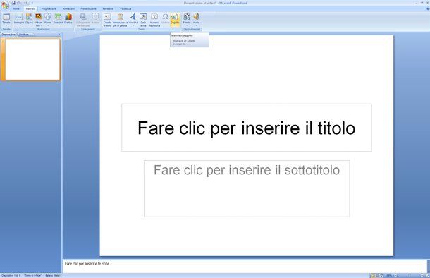Screen dimensions: 430x278
Task: Expand the arrow beneath the Forme button
Action: pos(48,25)
